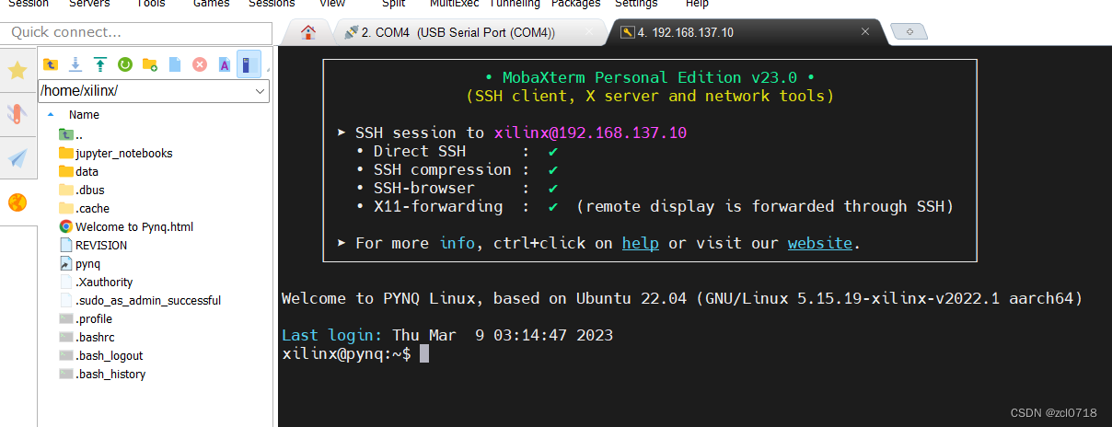The height and width of the screenshot is (427, 1112).
Task: Open the Session menu
Action: 28,4
